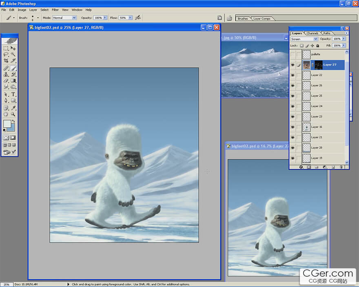Image resolution: width=359 pixels, height=287 pixels.
Task: Select the Lasso tool
Action: (x=6, y=54)
